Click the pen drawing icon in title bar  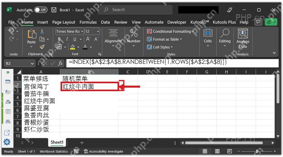click(x=230, y=10)
